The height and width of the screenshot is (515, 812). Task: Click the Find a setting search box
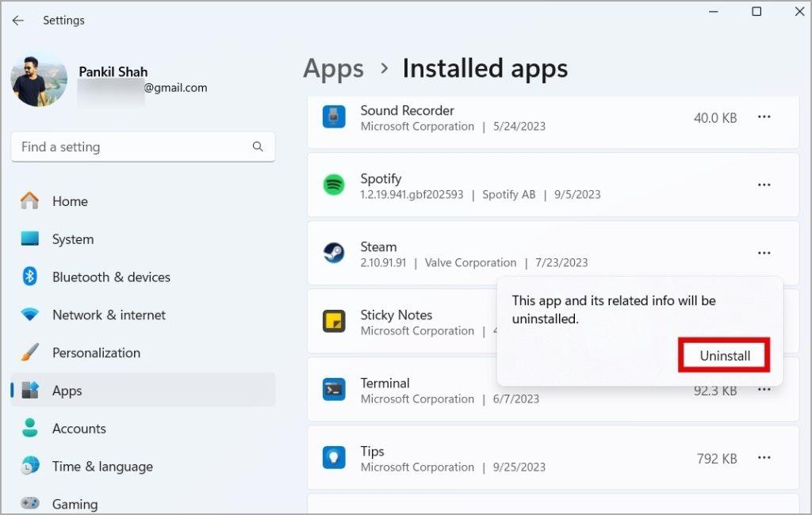click(x=143, y=147)
